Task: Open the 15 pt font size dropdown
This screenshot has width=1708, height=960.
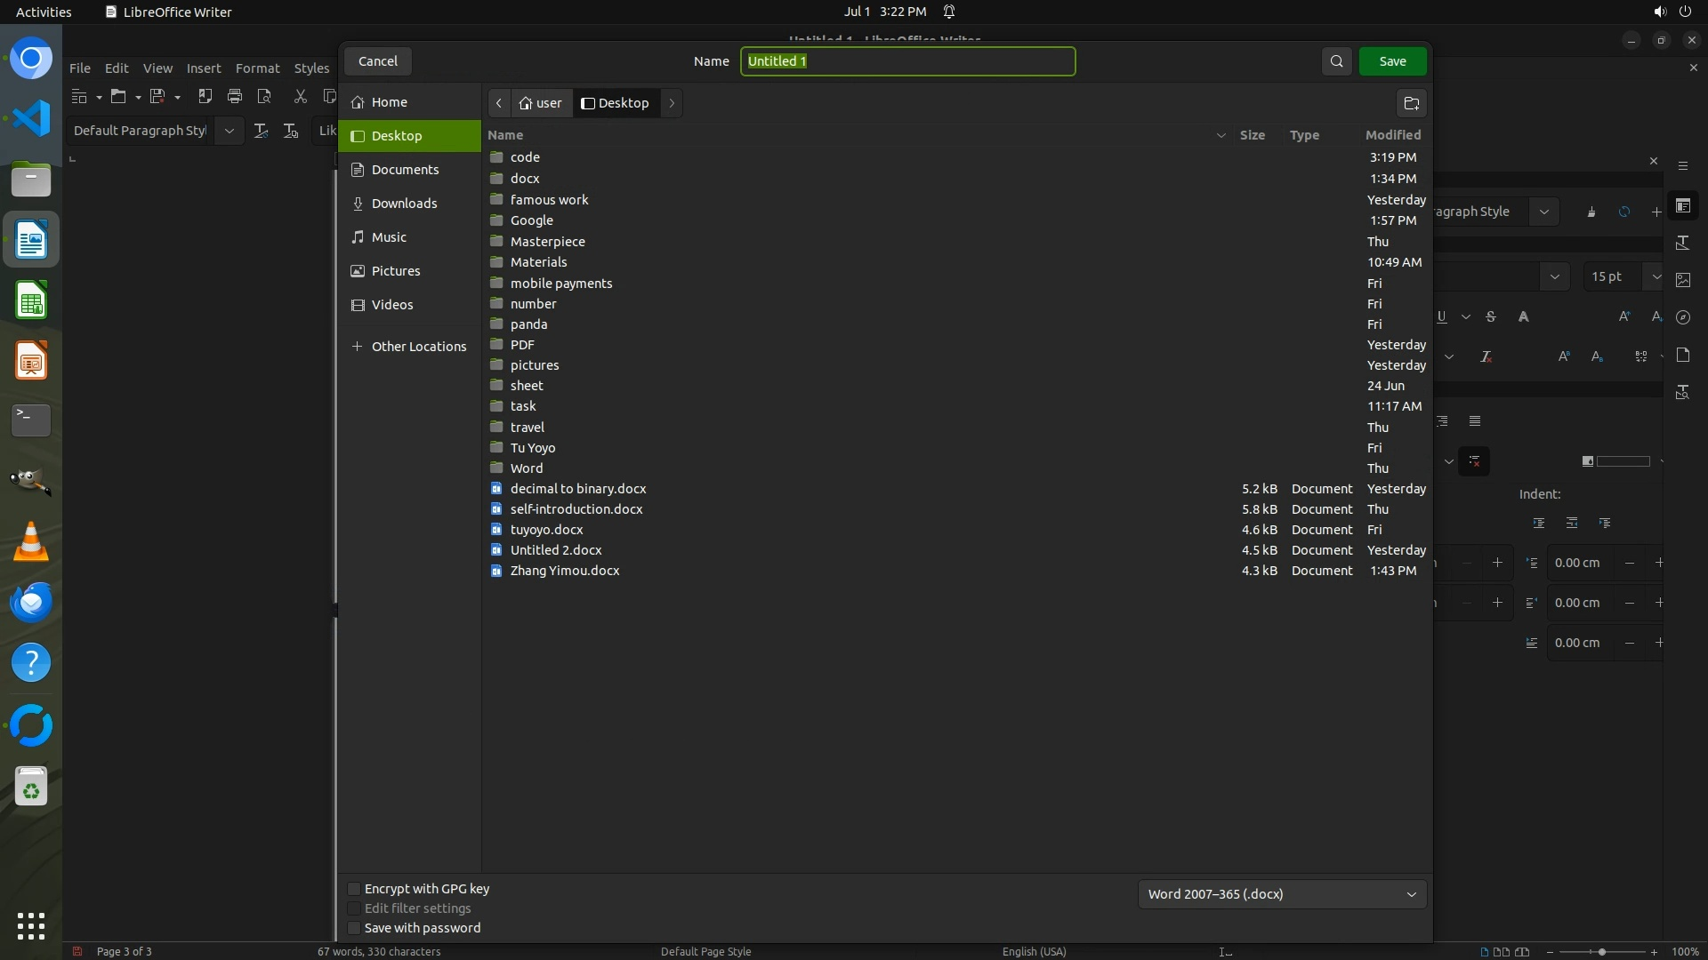Action: tap(1655, 276)
